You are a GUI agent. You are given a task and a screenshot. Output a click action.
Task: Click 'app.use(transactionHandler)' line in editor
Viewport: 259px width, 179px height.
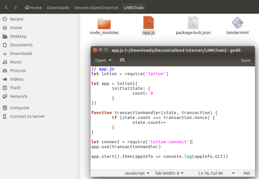126,147
